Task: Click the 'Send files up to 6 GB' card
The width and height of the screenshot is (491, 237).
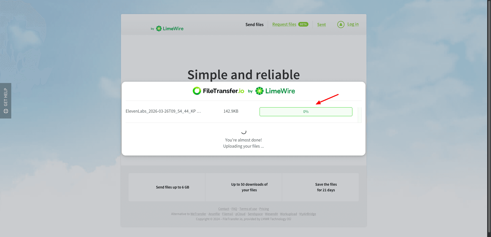Action: (x=167, y=187)
